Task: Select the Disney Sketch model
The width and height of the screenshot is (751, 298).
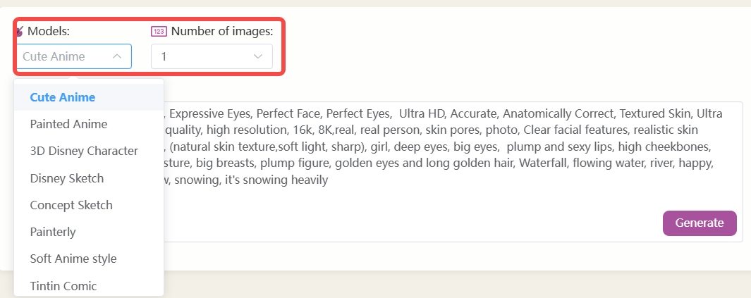Action: tap(66, 178)
